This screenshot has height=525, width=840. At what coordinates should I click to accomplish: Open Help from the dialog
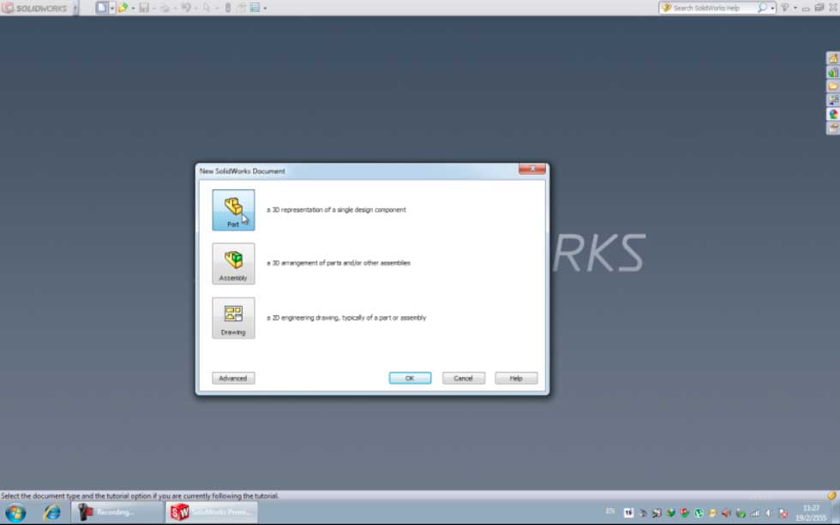516,378
